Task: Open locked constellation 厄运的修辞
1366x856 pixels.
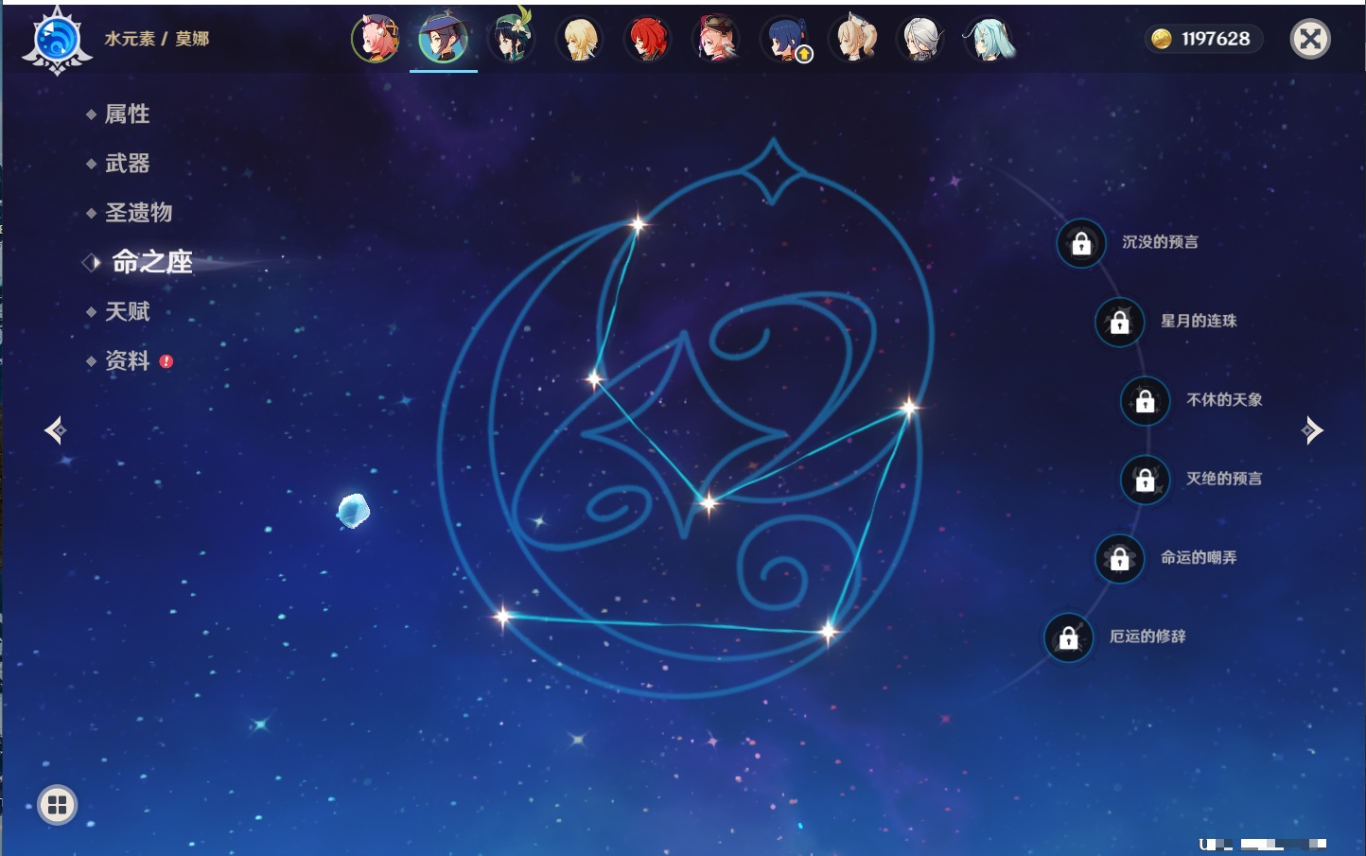Action: coord(1069,638)
